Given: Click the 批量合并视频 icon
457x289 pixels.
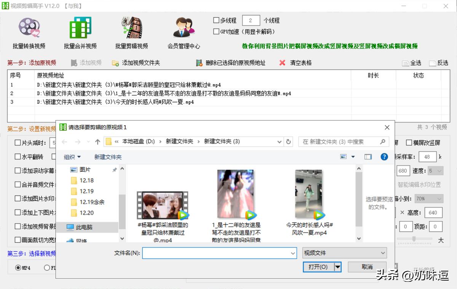Looking at the screenshot, I should [80, 29].
